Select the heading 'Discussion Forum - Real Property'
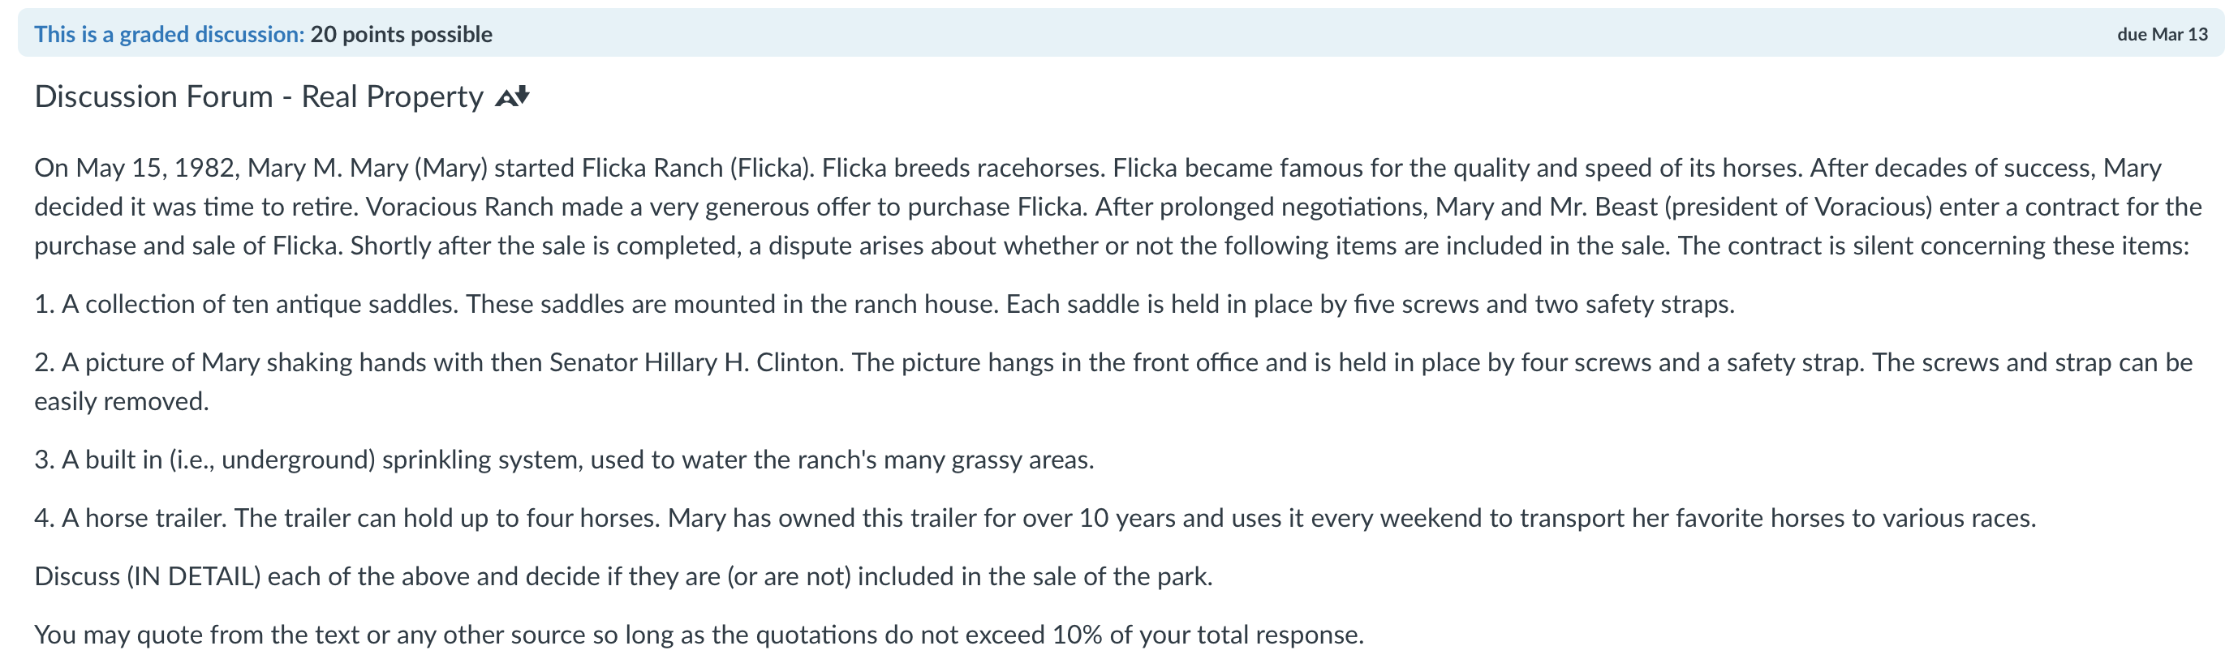Screen dimensions: 2238x663 (259, 96)
